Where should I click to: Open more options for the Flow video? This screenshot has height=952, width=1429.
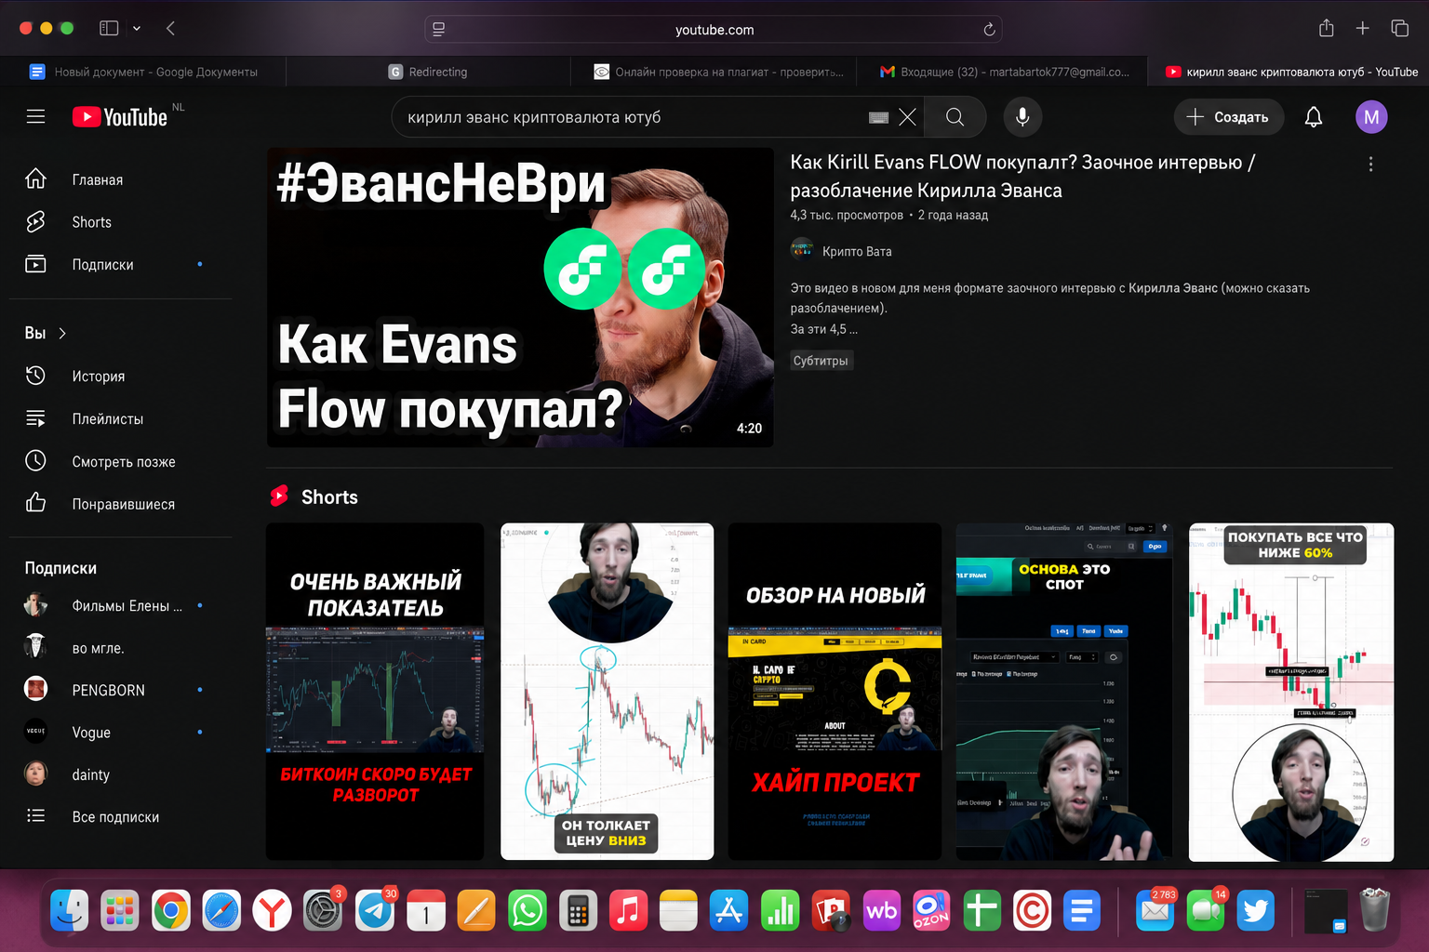click(x=1370, y=165)
